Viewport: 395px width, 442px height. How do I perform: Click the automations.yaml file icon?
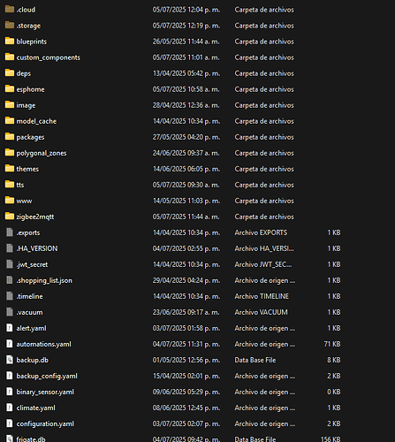click(10, 344)
